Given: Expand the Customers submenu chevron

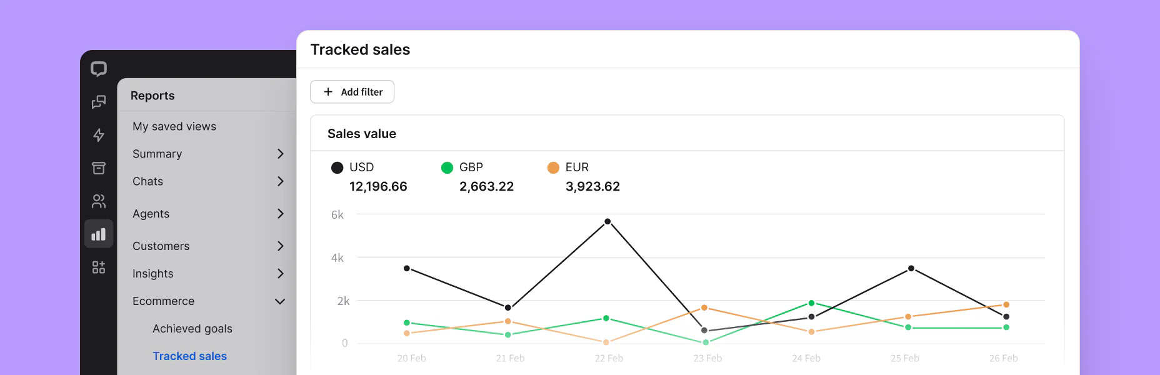Looking at the screenshot, I should coord(280,246).
